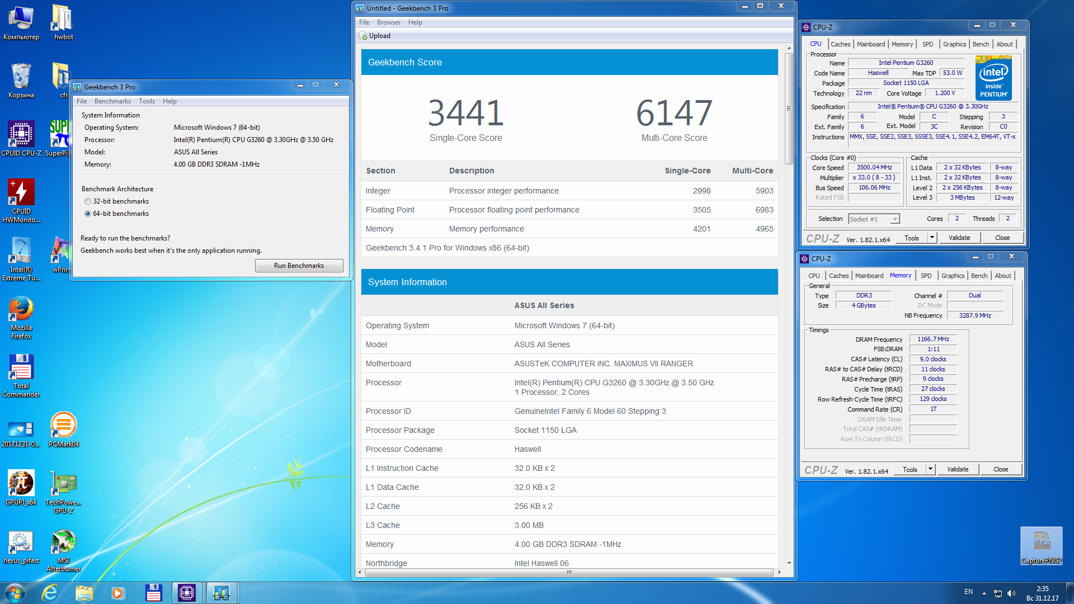Click Upload in Geekbench results toolbar

tap(375, 36)
